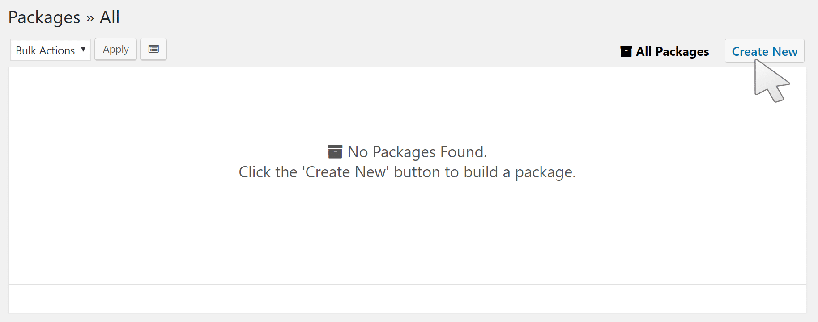Screen dimensions: 818x322
Task: Click the word 'Packages' in the page title
Action: (x=44, y=17)
